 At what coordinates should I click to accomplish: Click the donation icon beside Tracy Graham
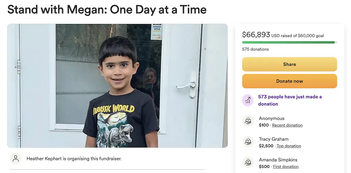(248, 142)
